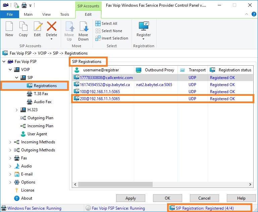Sort by Transport column header
This screenshot has width=258, height=212.
coord(193,70)
